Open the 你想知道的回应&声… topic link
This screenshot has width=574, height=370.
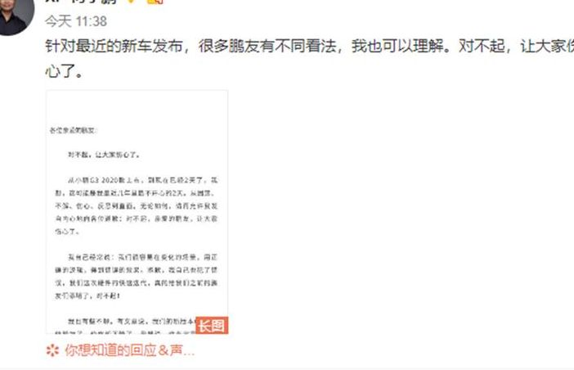pyautogui.click(x=129, y=350)
